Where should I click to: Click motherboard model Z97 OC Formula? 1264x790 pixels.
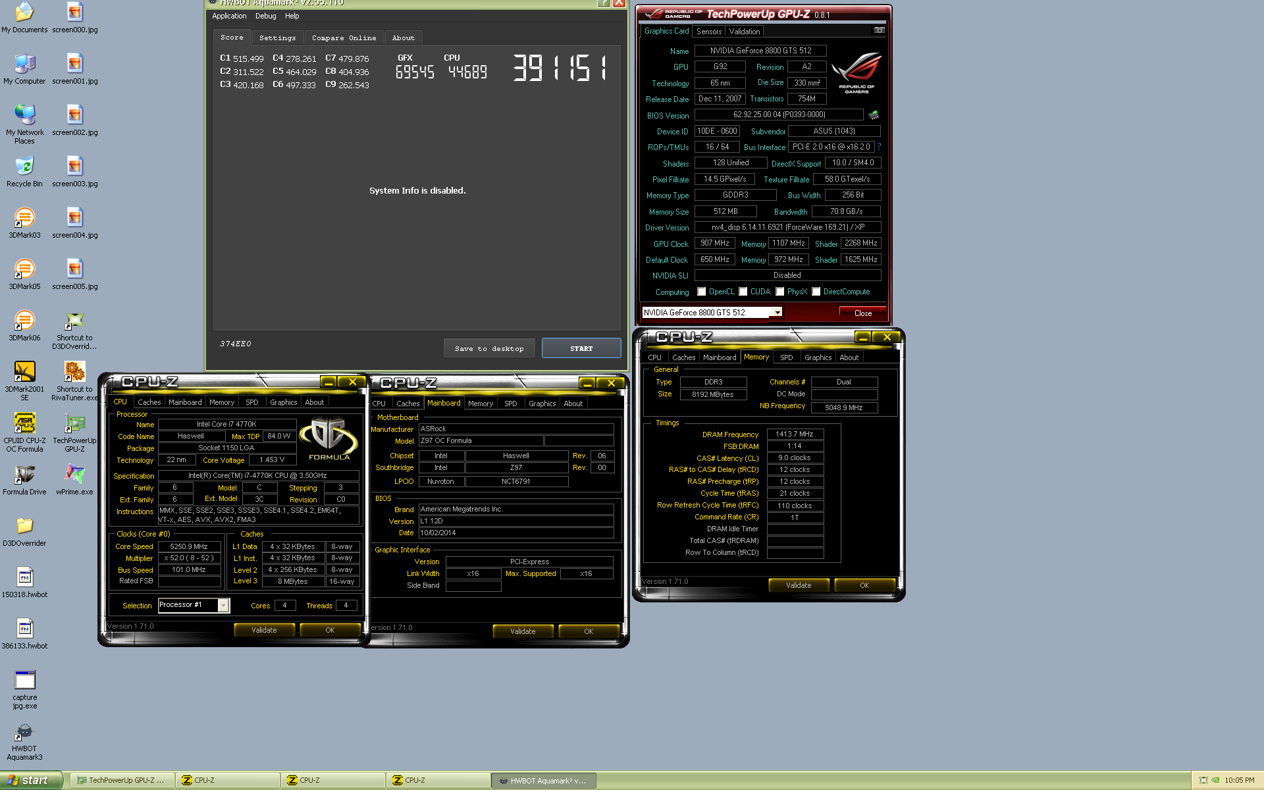click(481, 440)
